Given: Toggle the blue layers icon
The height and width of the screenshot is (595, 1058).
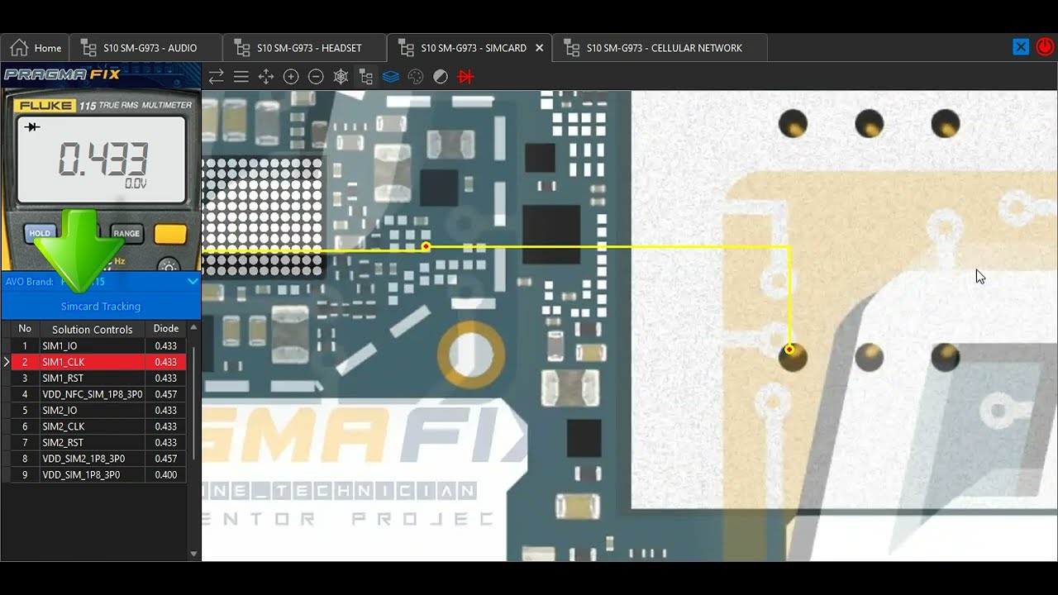Looking at the screenshot, I should pyautogui.click(x=391, y=77).
